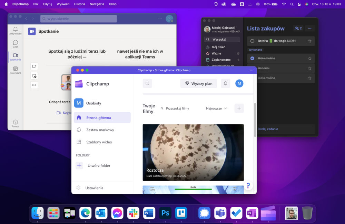This screenshot has height=224, width=345.
Task: Open the second video thumbnail below Roztocza
Action: [193, 190]
